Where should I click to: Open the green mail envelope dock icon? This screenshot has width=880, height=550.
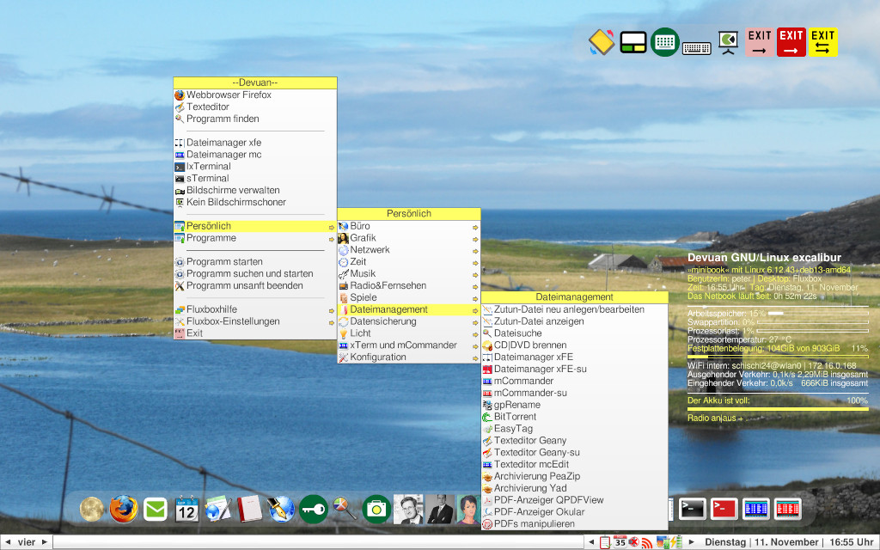[156, 509]
